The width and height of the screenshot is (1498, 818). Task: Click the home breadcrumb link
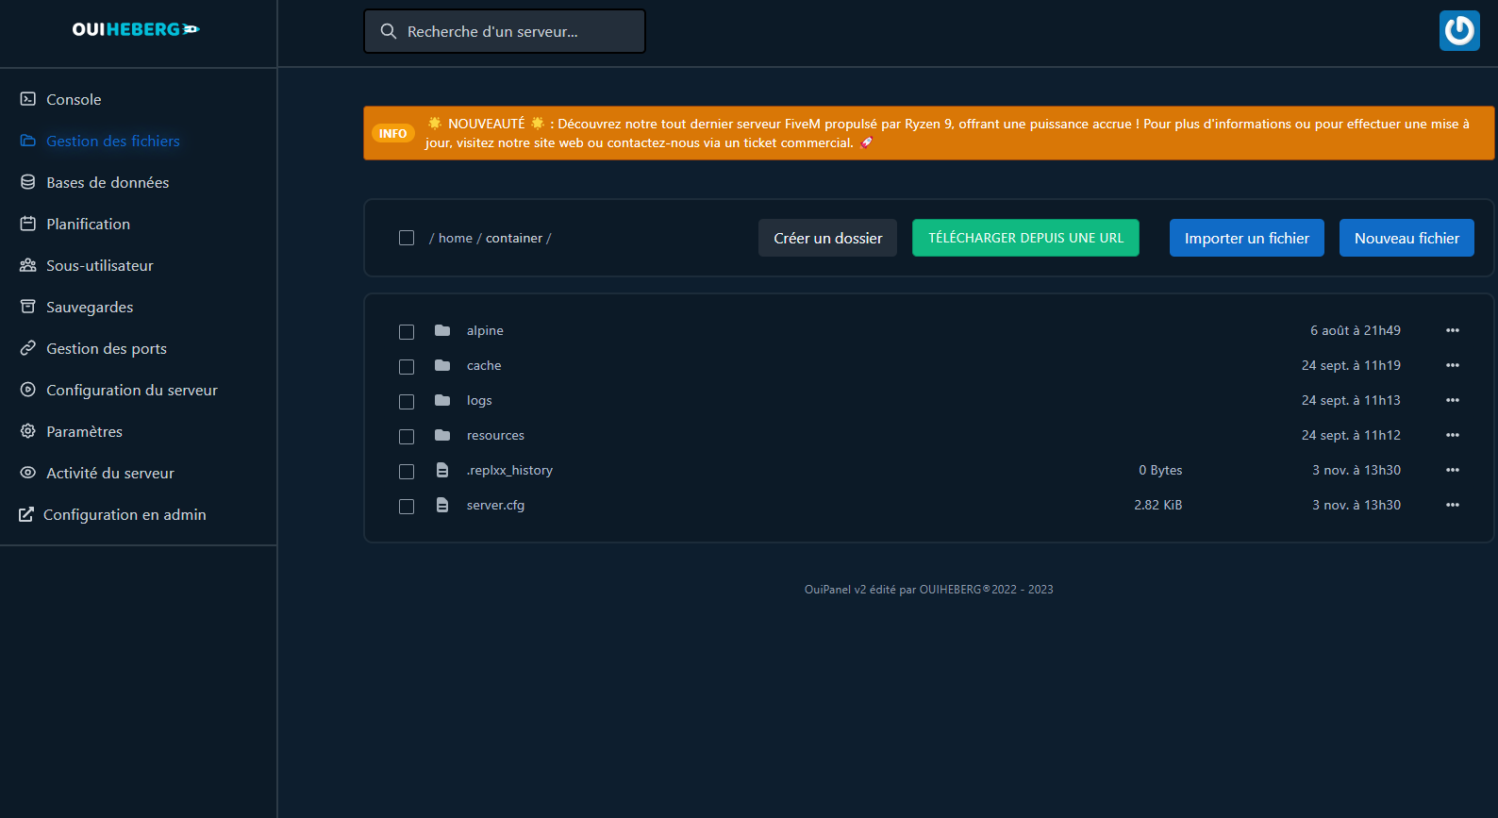click(x=455, y=238)
